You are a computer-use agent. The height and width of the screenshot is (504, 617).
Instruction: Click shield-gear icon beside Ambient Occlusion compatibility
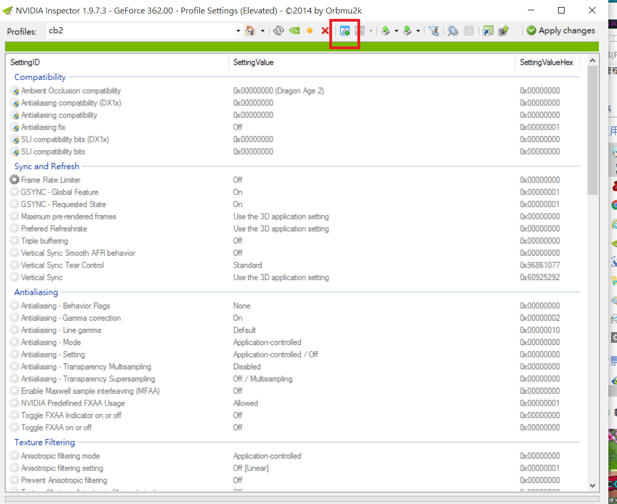coord(15,91)
